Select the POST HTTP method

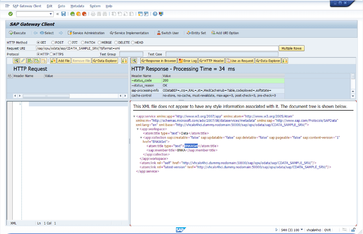click(x=54, y=42)
